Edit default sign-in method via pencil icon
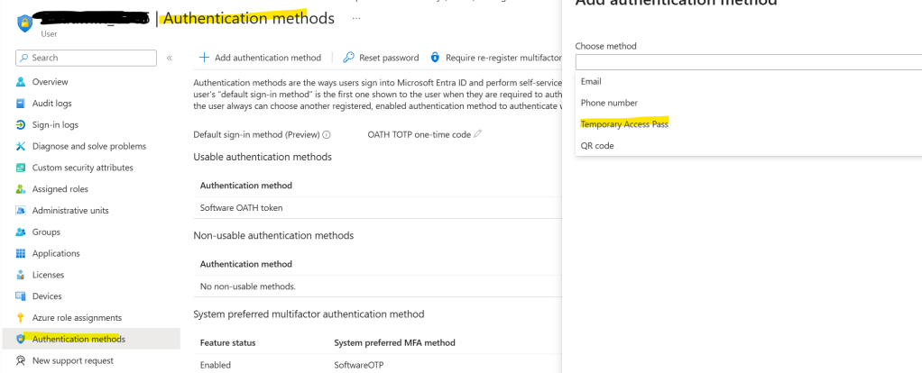This screenshot has height=373, width=922. 478,134
